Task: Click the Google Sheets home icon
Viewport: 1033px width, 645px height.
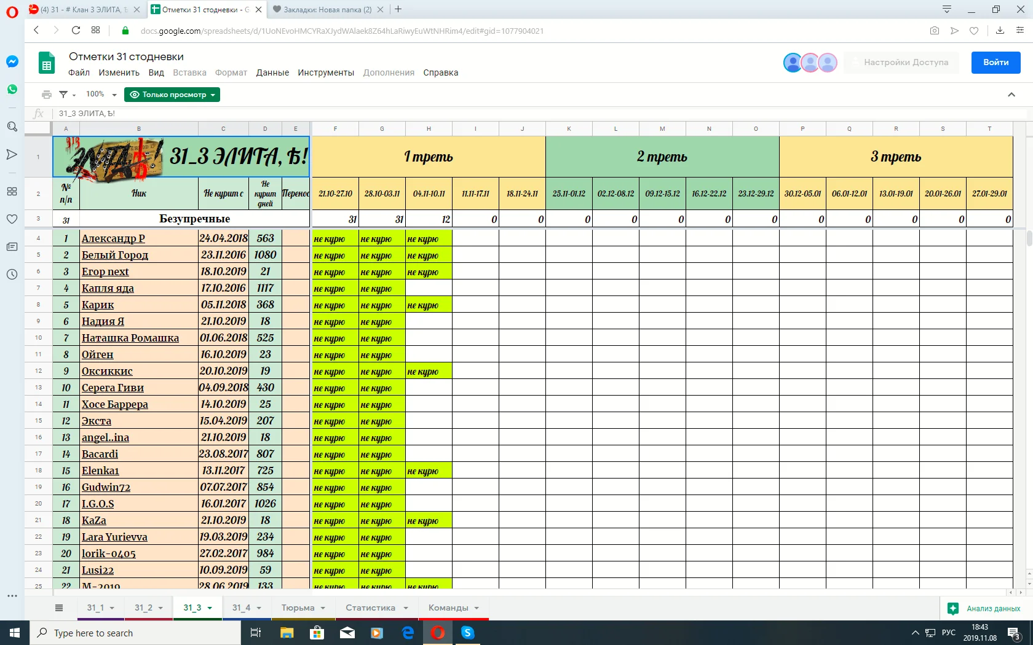Action: pos(47,63)
